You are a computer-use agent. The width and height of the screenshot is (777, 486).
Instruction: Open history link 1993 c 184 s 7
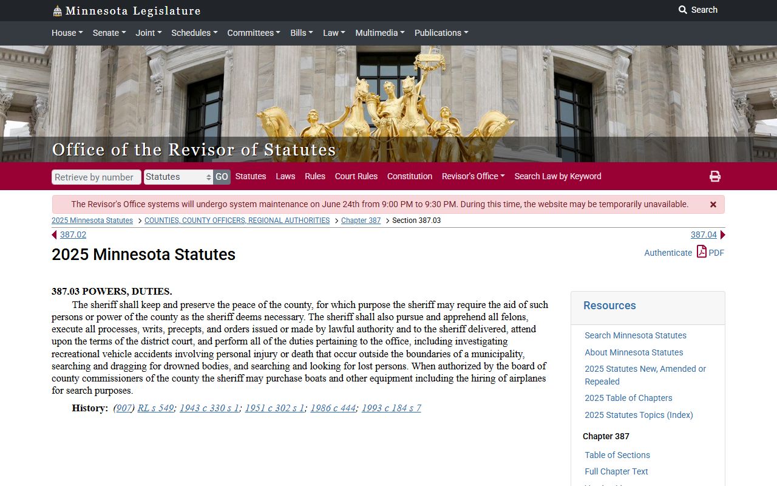392,408
